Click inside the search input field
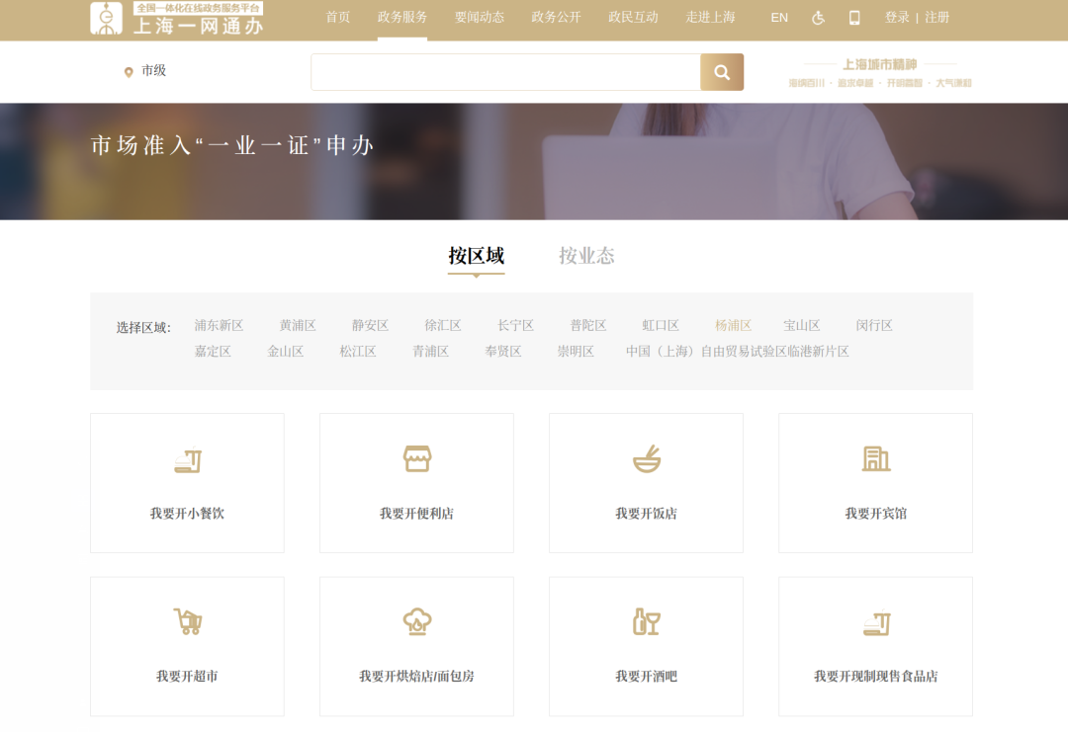This screenshot has width=1068, height=732. click(504, 72)
